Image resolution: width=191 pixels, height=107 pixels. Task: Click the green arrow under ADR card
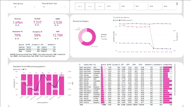(56, 39)
